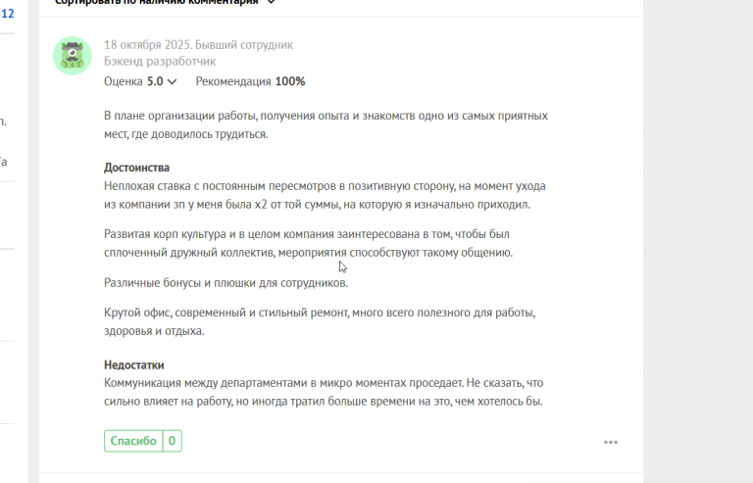Click the Недостатки heading
Viewport: 753px width, 483px height.
click(134, 365)
